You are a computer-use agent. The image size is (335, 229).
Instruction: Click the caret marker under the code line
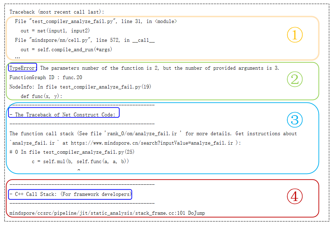click(x=79, y=170)
